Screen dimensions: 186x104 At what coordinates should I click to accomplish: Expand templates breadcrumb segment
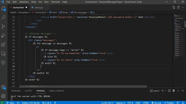pyautogui.click(x=24, y=12)
